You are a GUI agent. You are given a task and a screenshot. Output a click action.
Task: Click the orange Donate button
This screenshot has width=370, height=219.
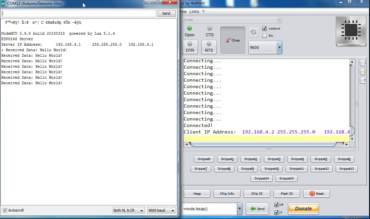tap(303, 209)
